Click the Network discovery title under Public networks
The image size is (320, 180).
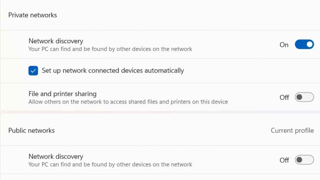56,156
